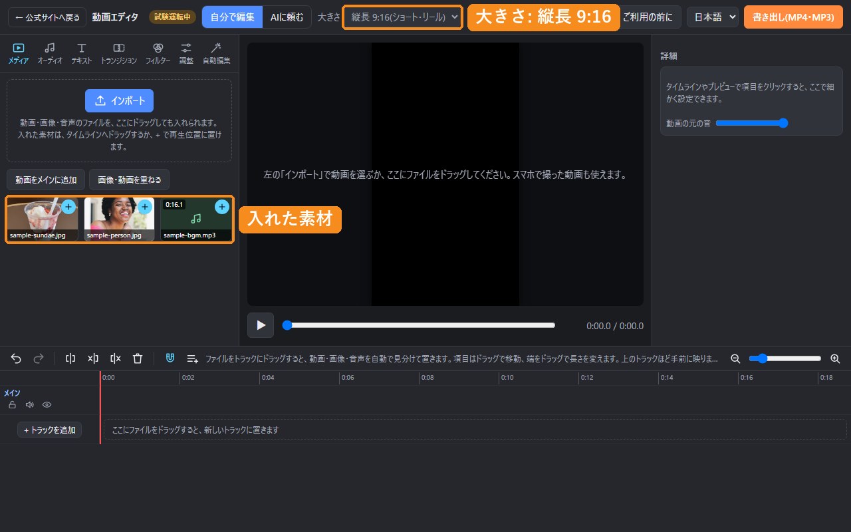The image size is (851, 532).
Task: Click the 0:08 mark on the timeline ruler
Action: pyautogui.click(x=427, y=378)
